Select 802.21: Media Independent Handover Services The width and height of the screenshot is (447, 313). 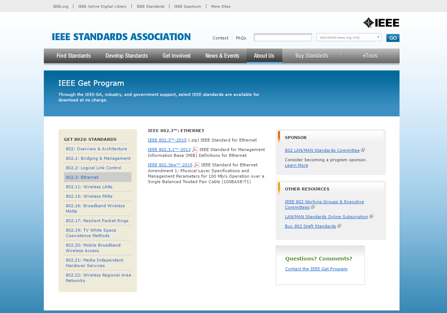point(95,263)
